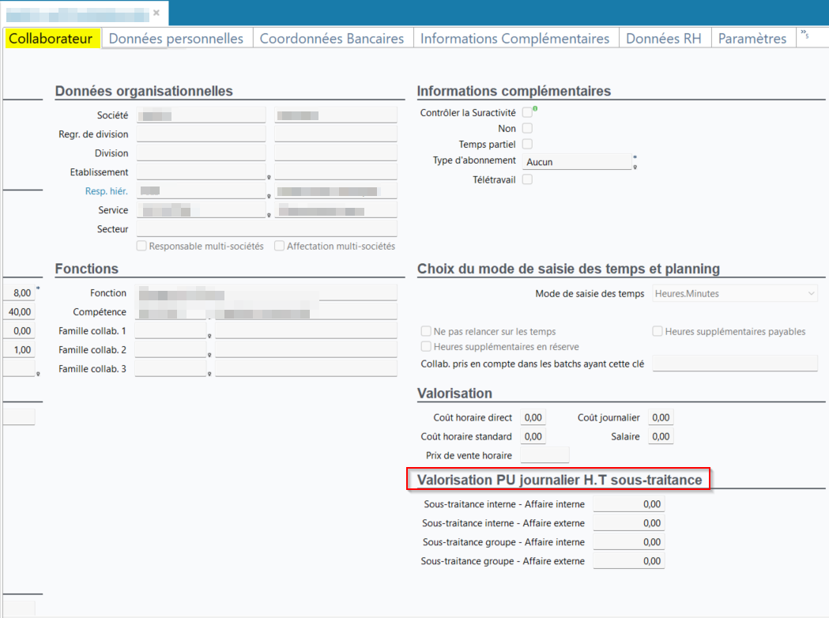Go to the Données RH tab
The height and width of the screenshot is (618, 829).
coord(664,38)
